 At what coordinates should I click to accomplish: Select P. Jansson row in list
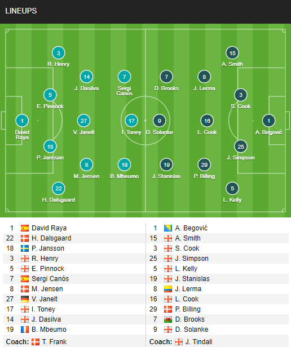tap(74, 248)
